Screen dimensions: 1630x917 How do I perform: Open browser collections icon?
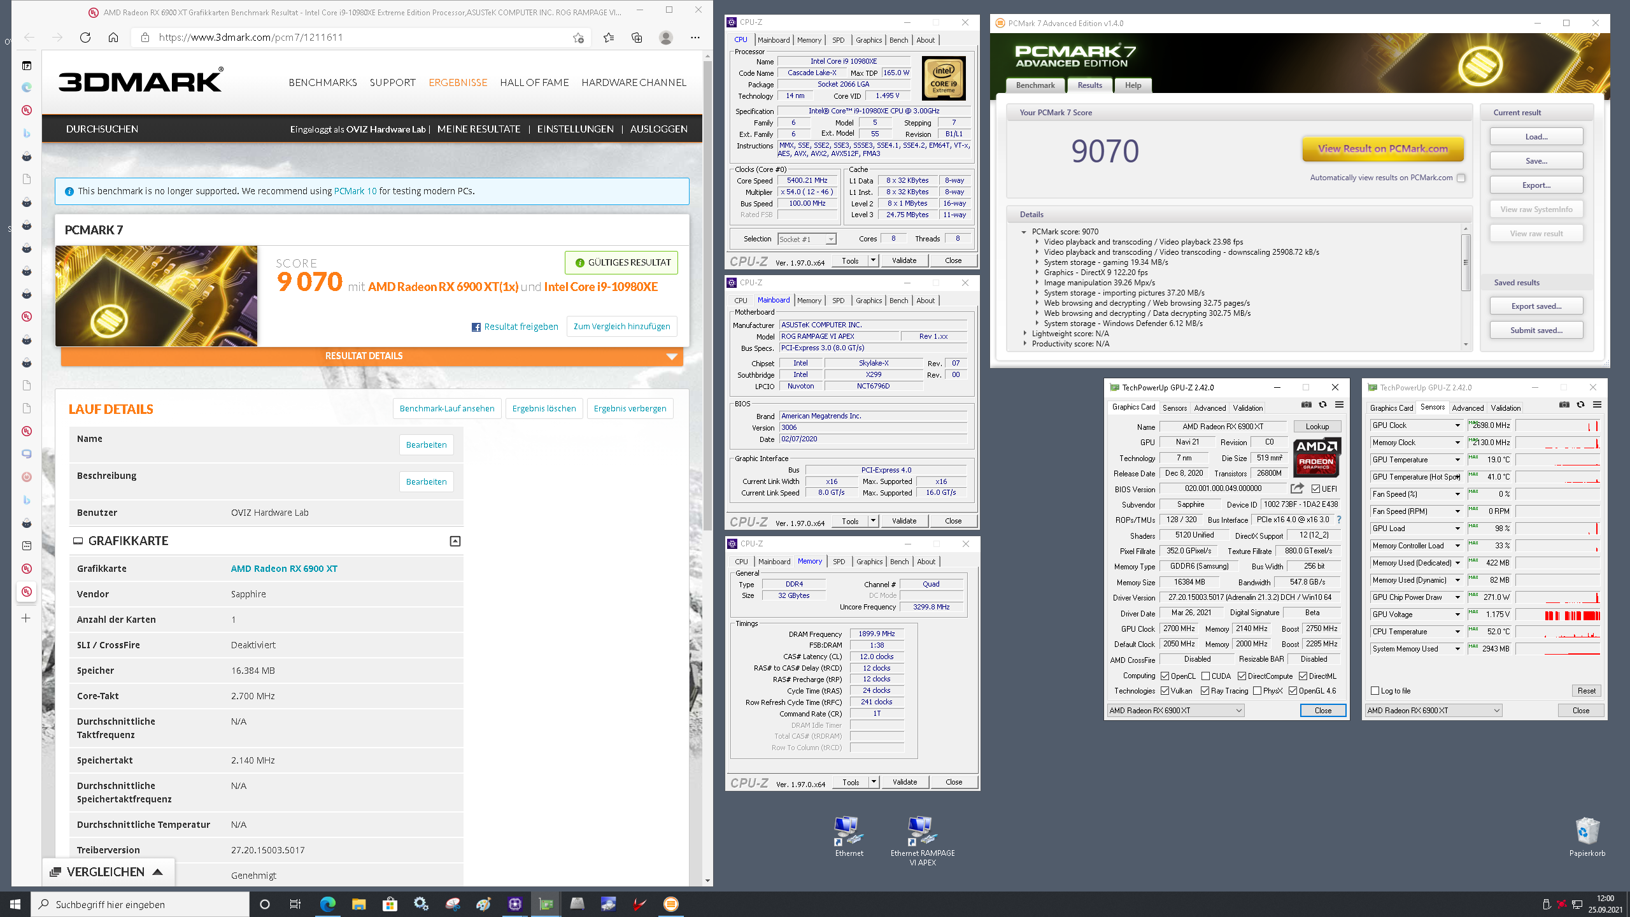point(637,38)
